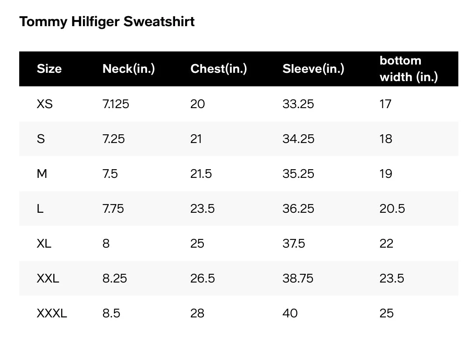Click the S size row label
Screen dimensions: 471x361
(x=41, y=139)
